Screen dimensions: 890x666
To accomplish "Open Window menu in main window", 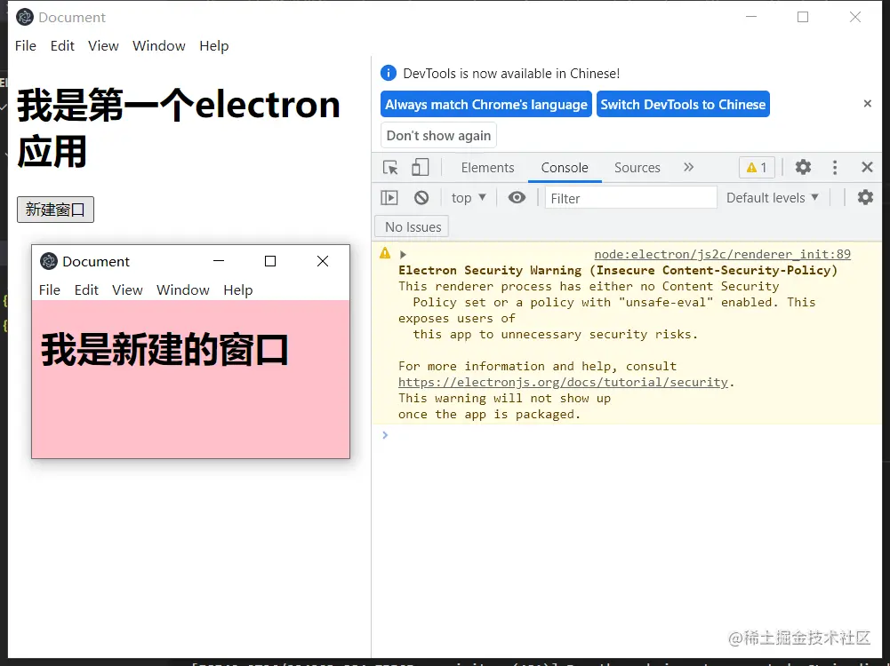I will tap(159, 46).
